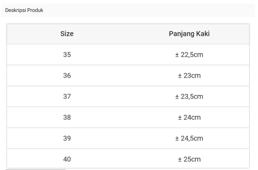Click the ± symbol beside 23cm
This screenshot has height=170, width=258.
(180, 76)
